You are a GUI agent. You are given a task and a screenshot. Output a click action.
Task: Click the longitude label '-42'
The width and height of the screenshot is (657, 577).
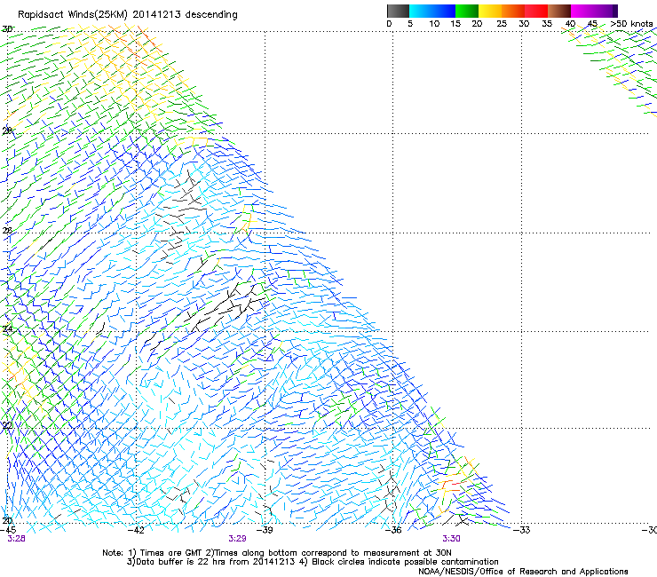(x=136, y=530)
